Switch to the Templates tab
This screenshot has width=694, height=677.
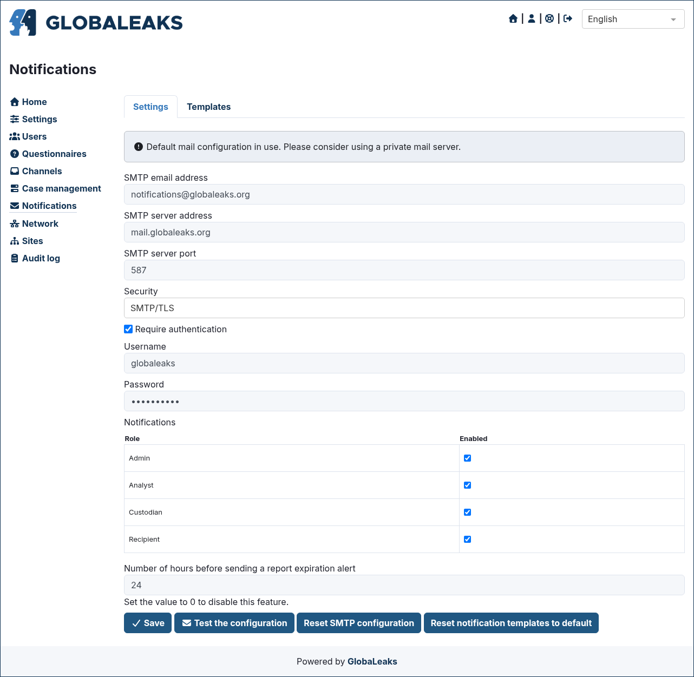click(x=209, y=107)
